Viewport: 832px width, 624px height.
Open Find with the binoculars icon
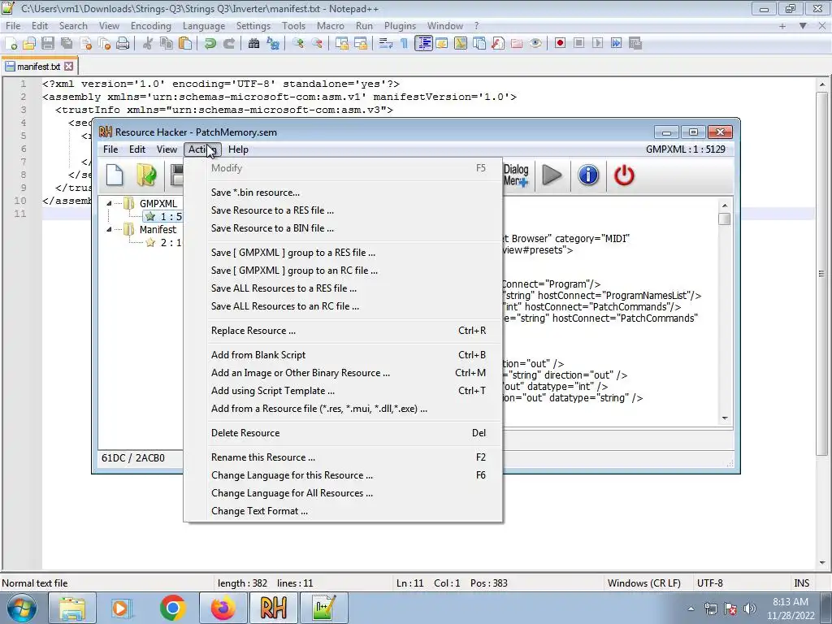[253, 44]
